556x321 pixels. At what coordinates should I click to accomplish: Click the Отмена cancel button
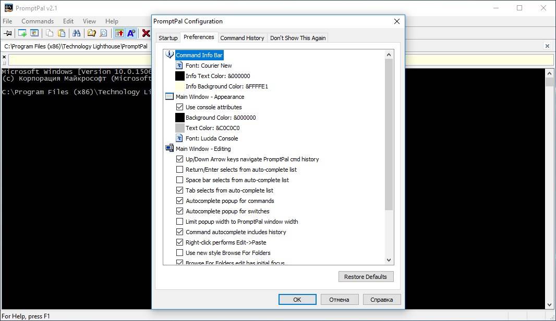(x=340, y=300)
